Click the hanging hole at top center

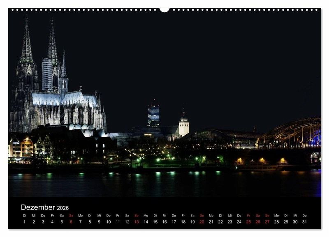pos(164,9)
